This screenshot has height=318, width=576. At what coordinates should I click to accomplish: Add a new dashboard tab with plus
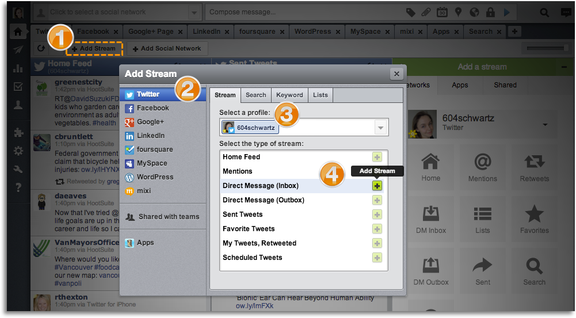click(x=514, y=32)
